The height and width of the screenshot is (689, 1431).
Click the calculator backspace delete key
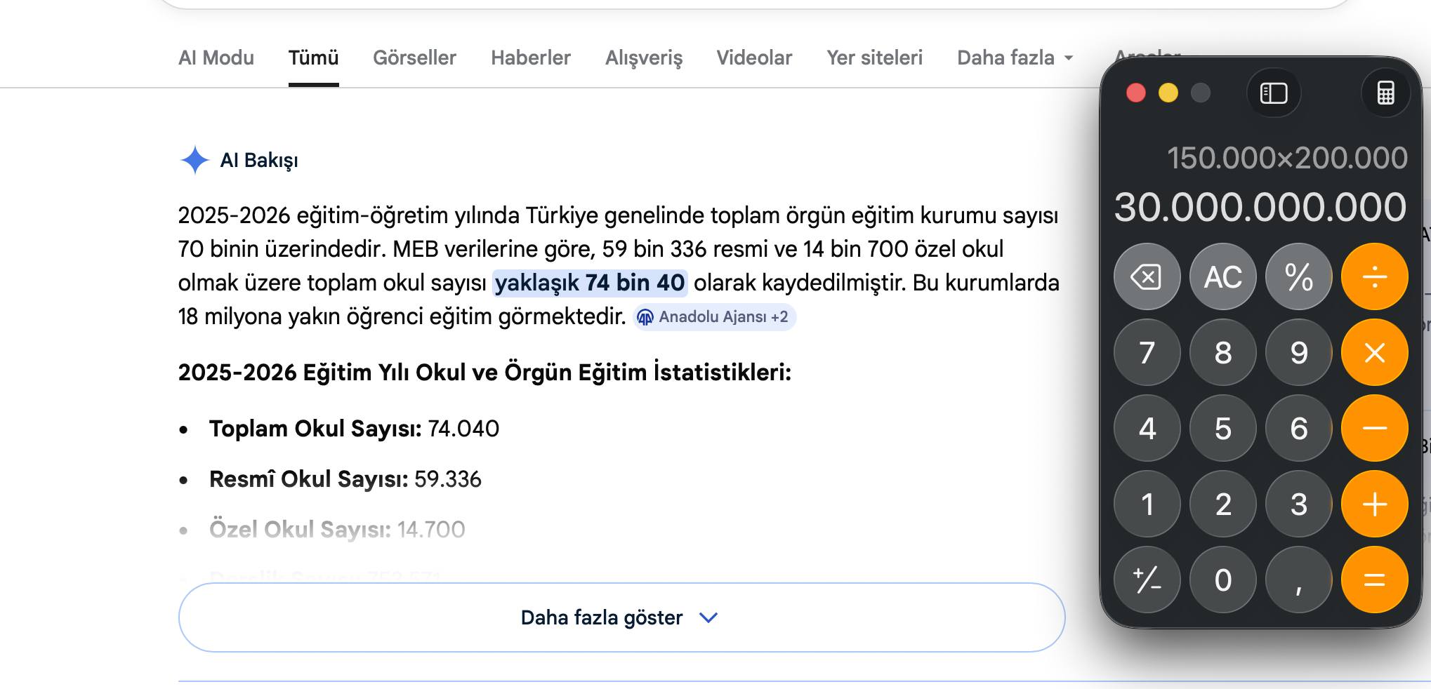click(x=1147, y=276)
